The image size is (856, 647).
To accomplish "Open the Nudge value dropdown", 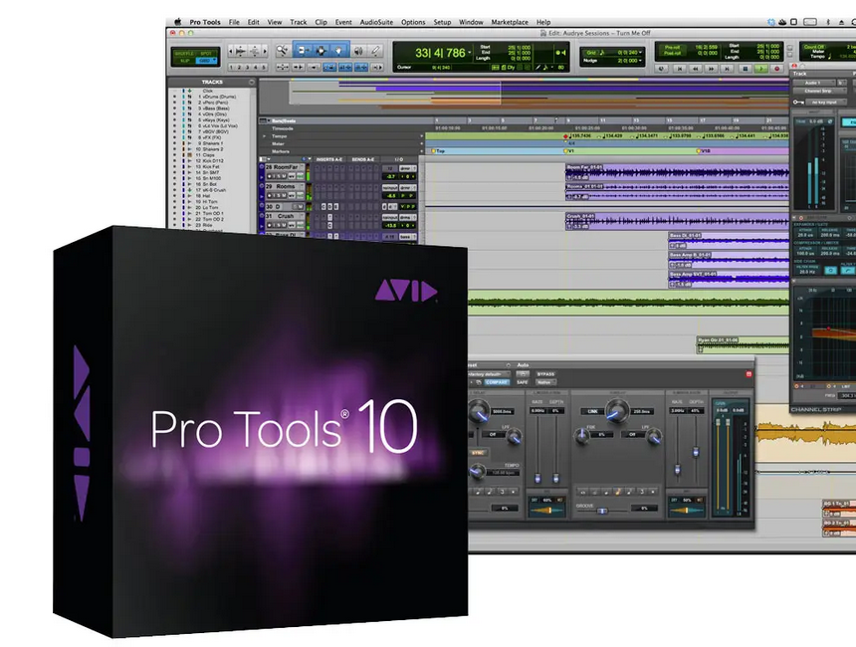I will (641, 61).
